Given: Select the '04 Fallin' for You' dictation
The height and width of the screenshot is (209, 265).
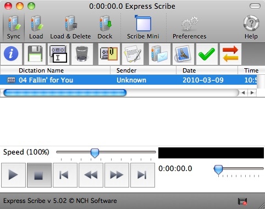Looking at the screenshot, I should click(x=128, y=80).
